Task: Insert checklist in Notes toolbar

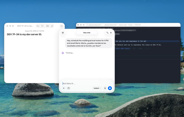Action: [x=42, y=26]
